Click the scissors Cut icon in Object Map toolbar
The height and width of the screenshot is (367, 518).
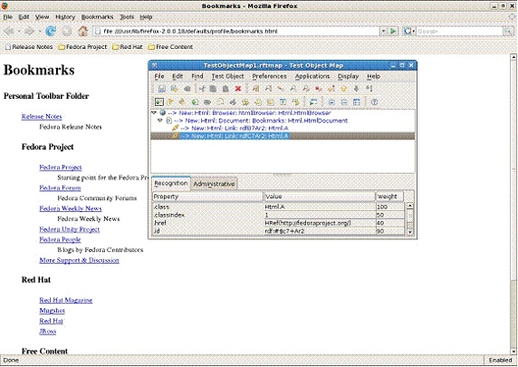(x=202, y=89)
